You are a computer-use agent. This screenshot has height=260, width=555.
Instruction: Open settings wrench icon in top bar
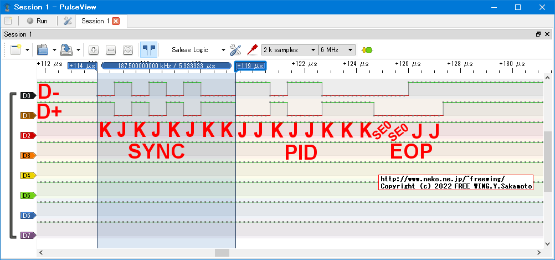click(x=68, y=21)
